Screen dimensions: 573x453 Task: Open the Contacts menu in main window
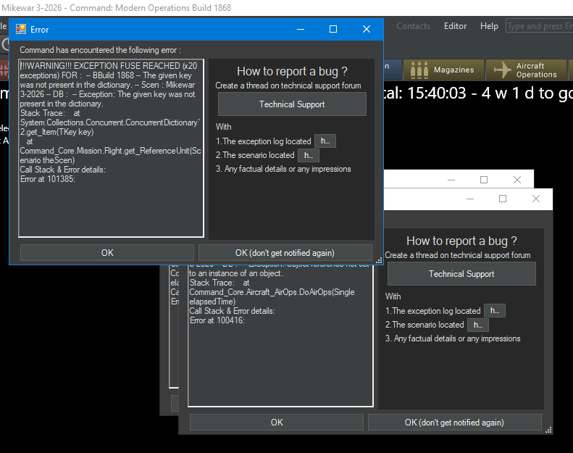414,26
